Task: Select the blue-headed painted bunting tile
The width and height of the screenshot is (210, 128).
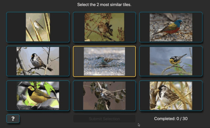Action: 171,27
